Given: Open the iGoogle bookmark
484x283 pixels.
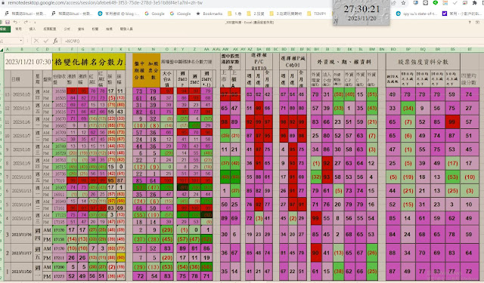Looking at the screenshot, I should pyautogui.click(x=180, y=14).
